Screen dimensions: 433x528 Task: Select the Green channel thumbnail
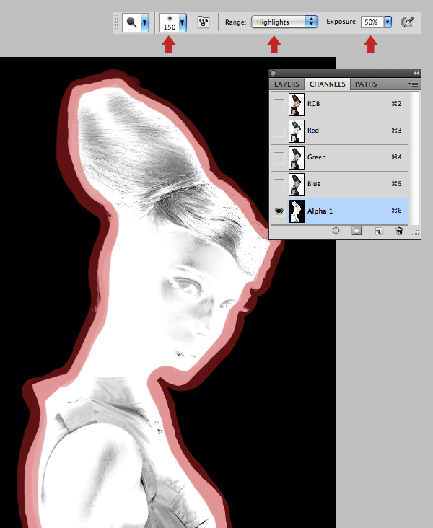tap(297, 157)
